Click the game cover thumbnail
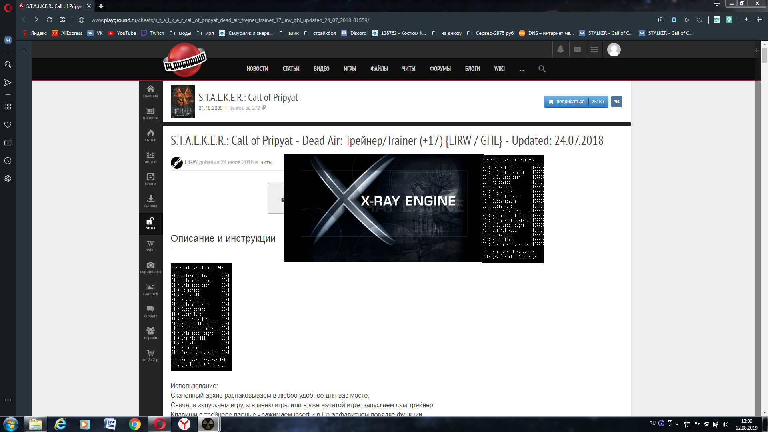This screenshot has width=768, height=432. pyautogui.click(x=182, y=102)
